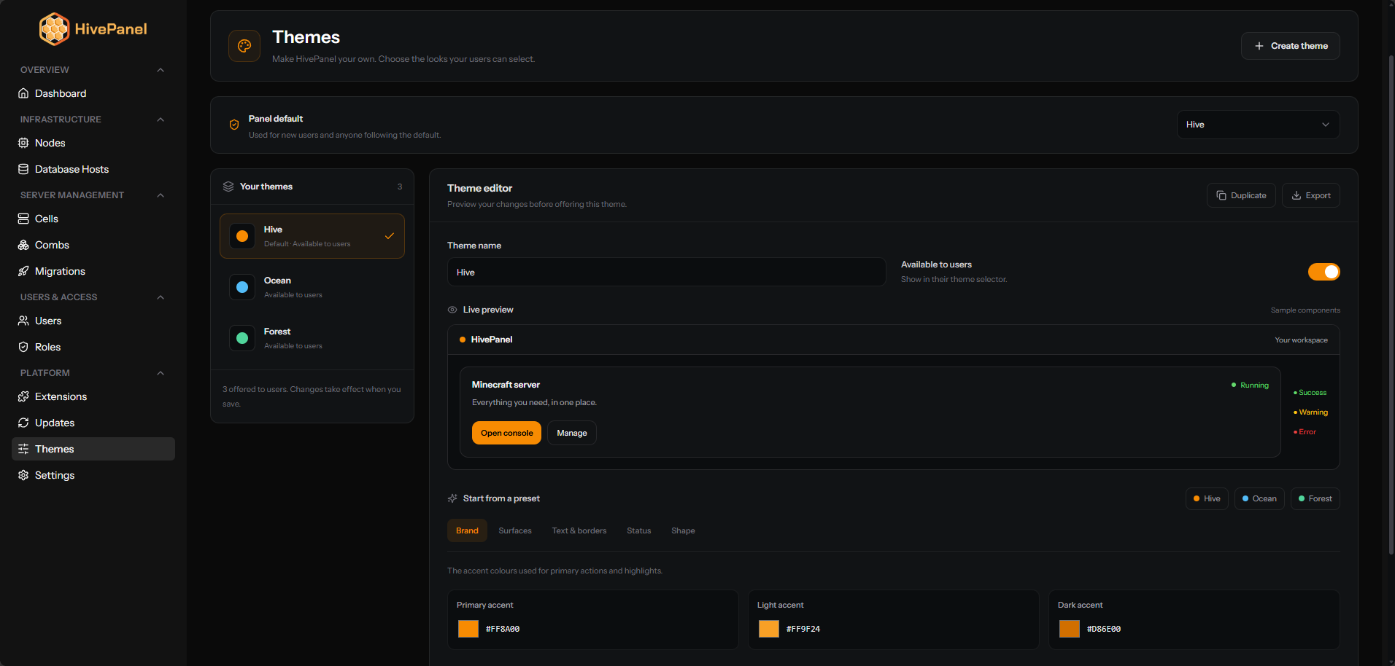
Task: Collapse the Server Management section
Action: (x=161, y=195)
